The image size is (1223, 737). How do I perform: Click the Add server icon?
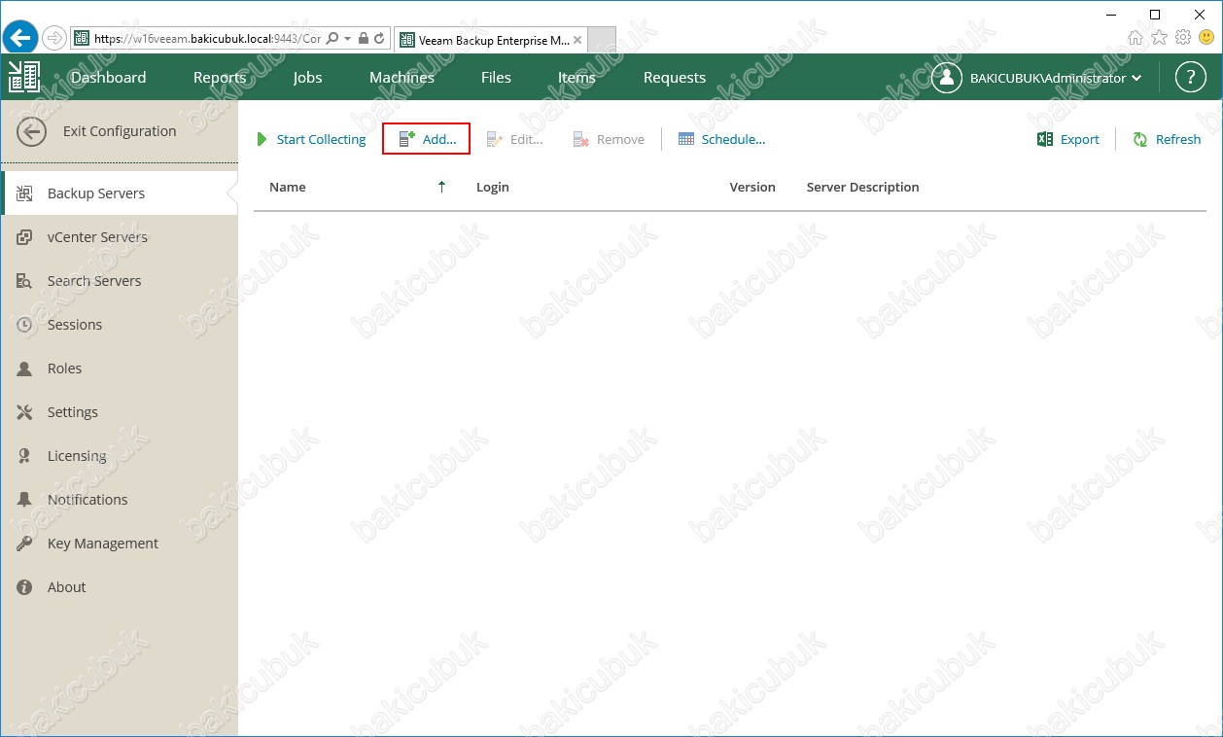click(407, 139)
